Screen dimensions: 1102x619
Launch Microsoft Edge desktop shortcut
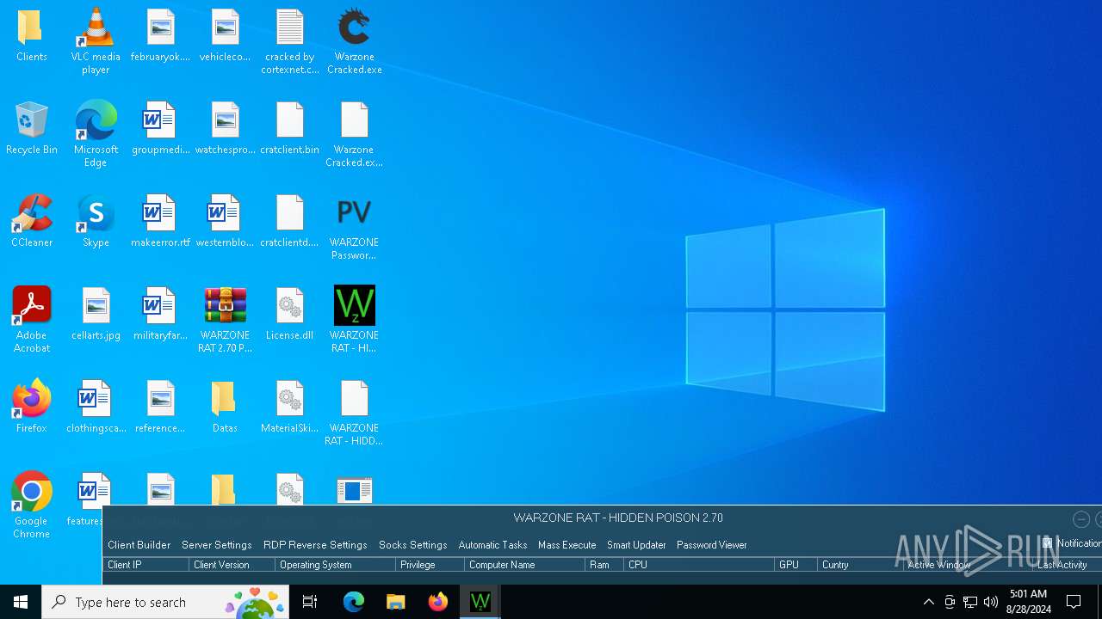click(x=96, y=134)
